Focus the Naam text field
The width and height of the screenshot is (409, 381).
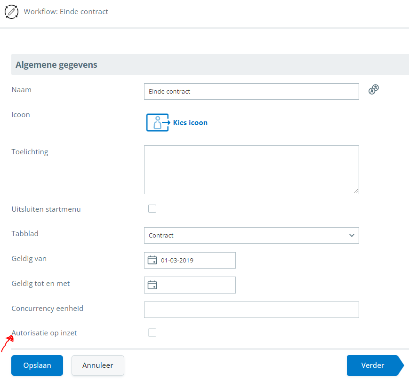coord(251,92)
